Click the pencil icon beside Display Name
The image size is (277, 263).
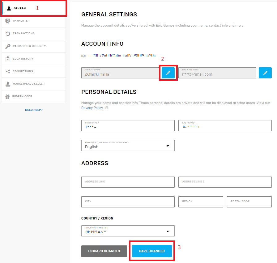(x=168, y=73)
